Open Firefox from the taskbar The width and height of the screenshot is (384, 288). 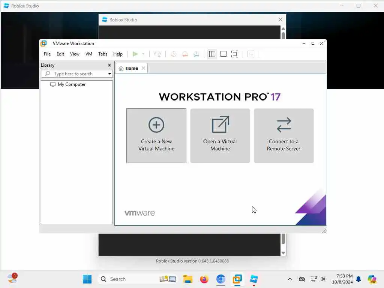204,279
